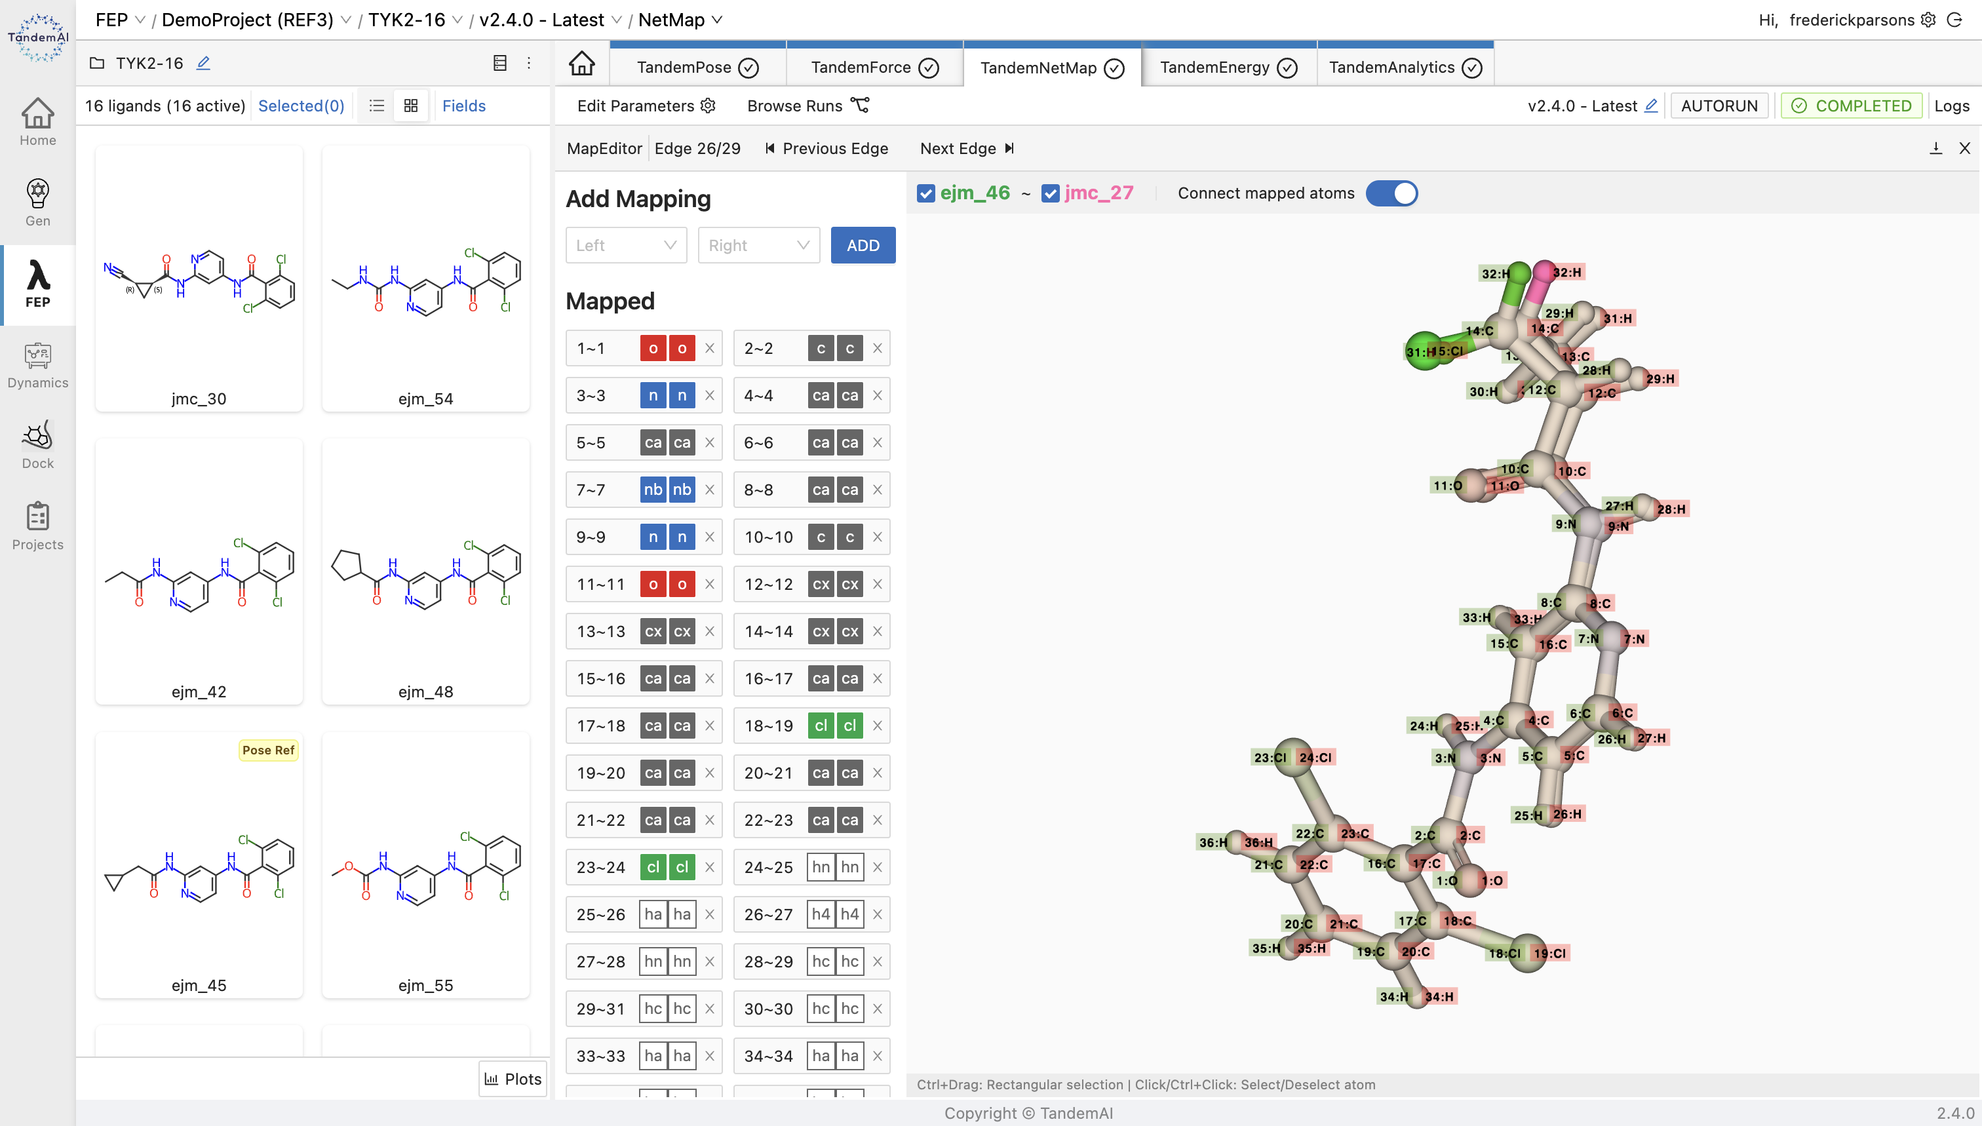1982x1126 pixels.
Task: Expand the Right atom mapping dropdown
Action: tap(754, 245)
